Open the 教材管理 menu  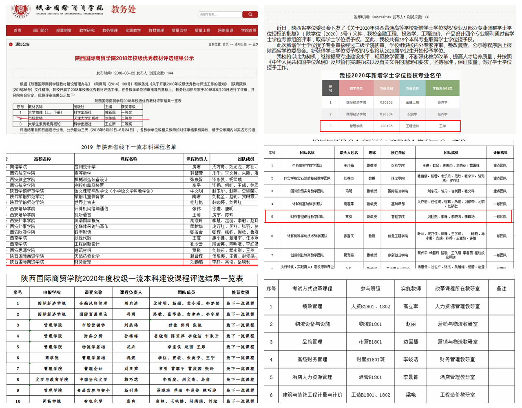[x=156, y=31]
